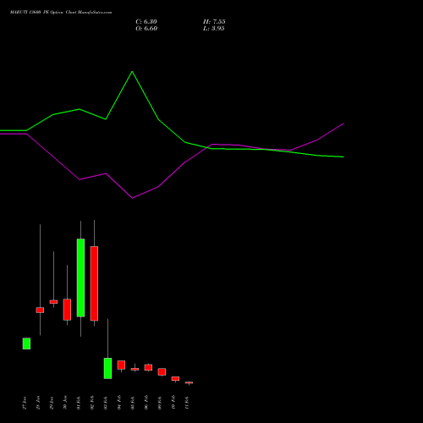
Task: Click the MARUTI PE Option Chart title
Action: (61, 13)
